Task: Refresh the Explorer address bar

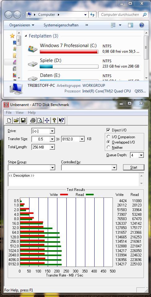Action: coord(92,15)
